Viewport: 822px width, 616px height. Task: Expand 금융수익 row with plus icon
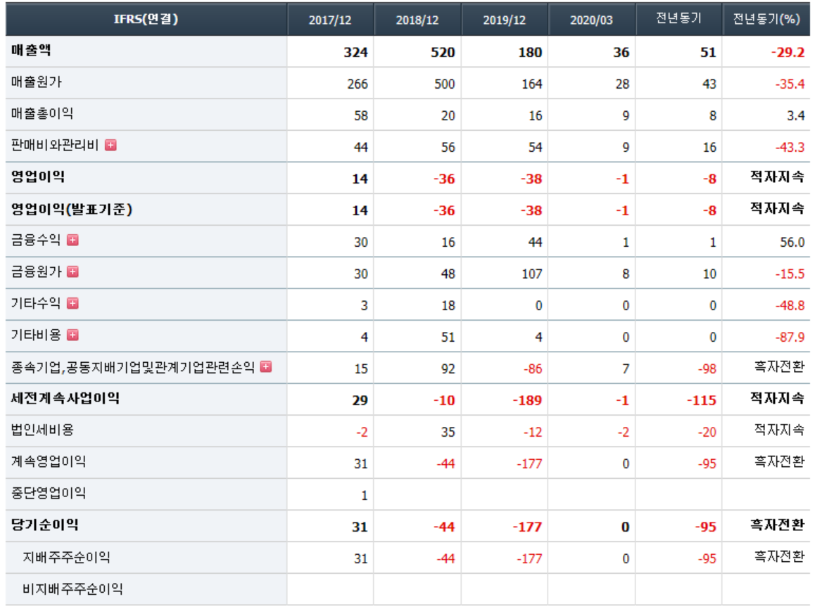point(73,240)
